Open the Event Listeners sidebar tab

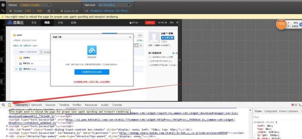(289, 112)
